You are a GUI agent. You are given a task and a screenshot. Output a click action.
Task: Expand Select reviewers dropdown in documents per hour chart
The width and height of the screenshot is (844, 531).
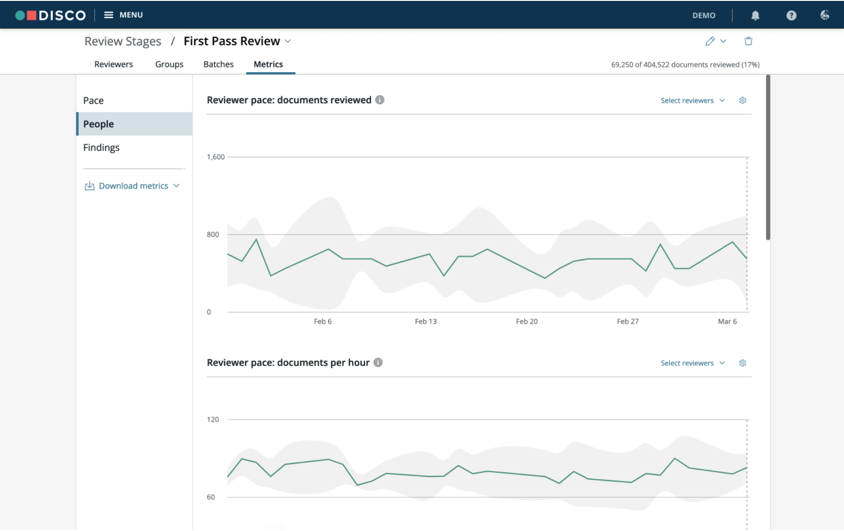(x=693, y=363)
